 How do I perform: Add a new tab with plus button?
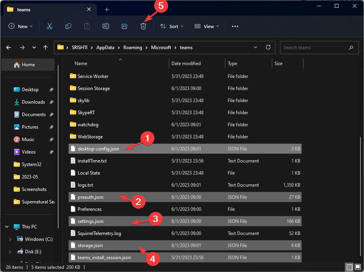pyautogui.click(x=107, y=9)
